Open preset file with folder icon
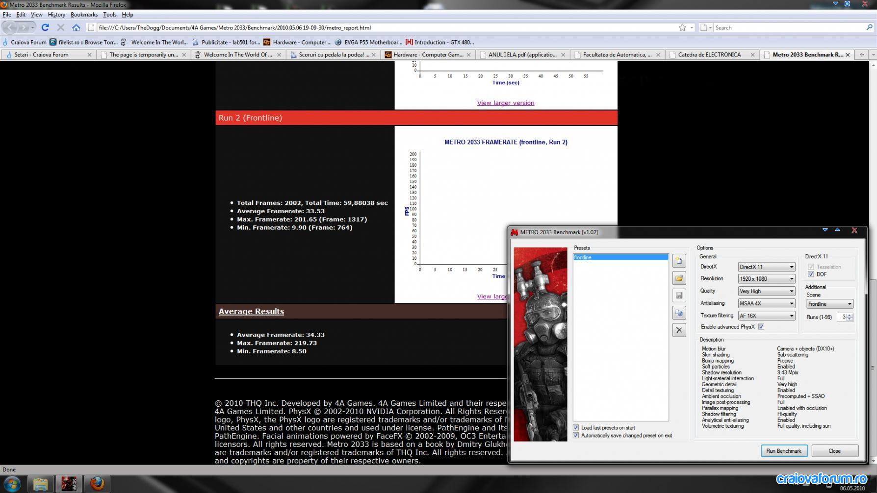877x493 pixels. click(x=679, y=278)
